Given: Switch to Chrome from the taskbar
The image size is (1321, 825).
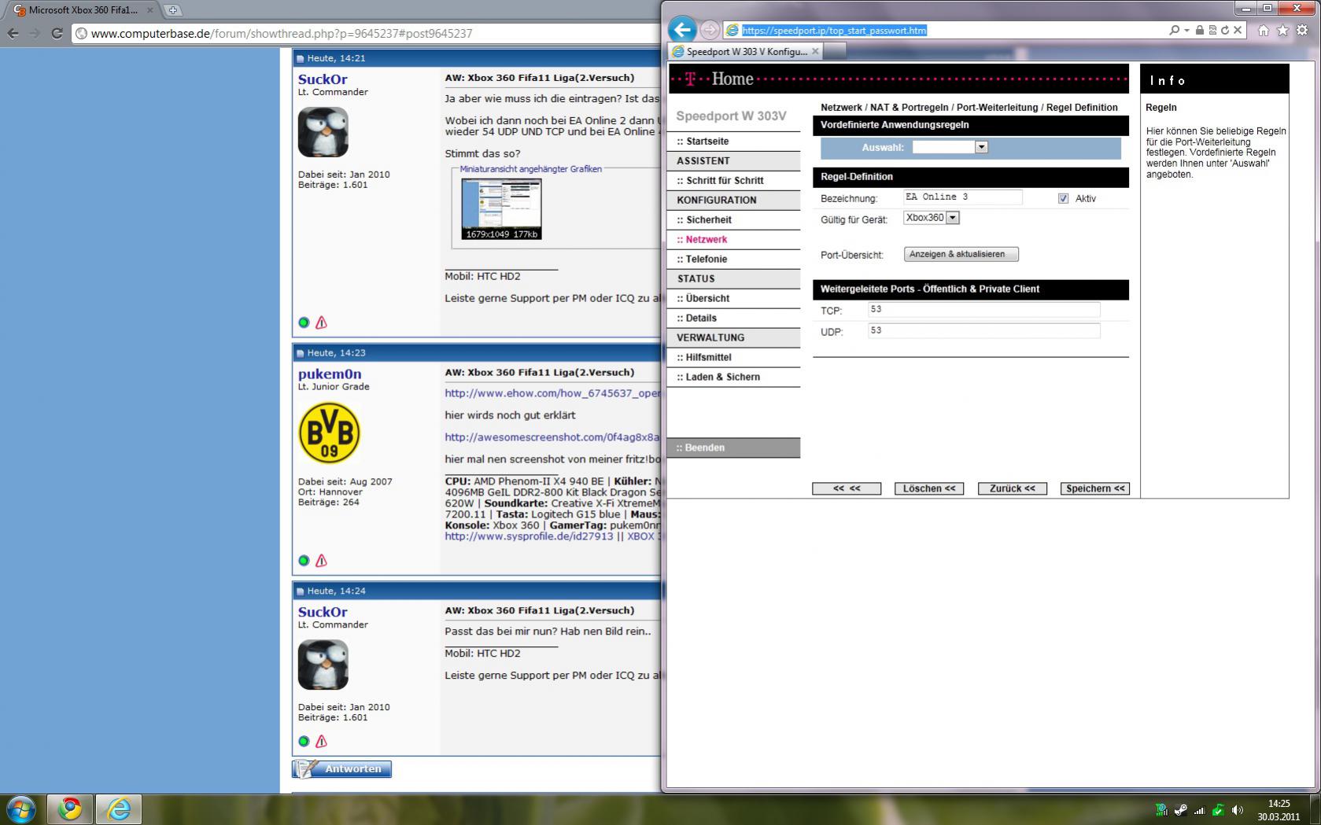Looking at the screenshot, I should click(70, 809).
